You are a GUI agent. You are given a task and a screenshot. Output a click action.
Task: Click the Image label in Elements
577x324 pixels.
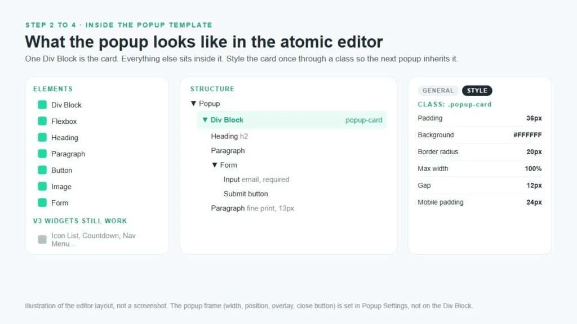(x=61, y=187)
